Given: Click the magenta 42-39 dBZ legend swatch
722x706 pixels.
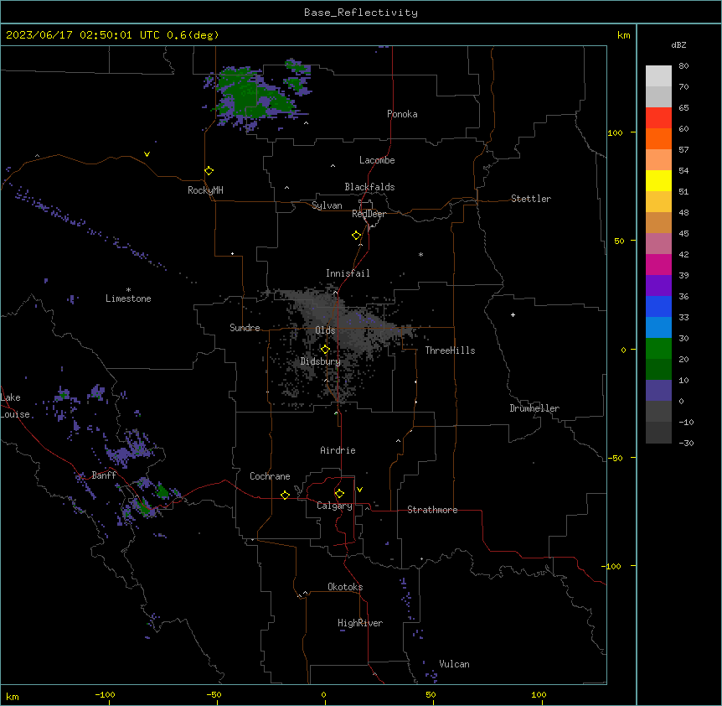Looking at the screenshot, I should 658,264.
